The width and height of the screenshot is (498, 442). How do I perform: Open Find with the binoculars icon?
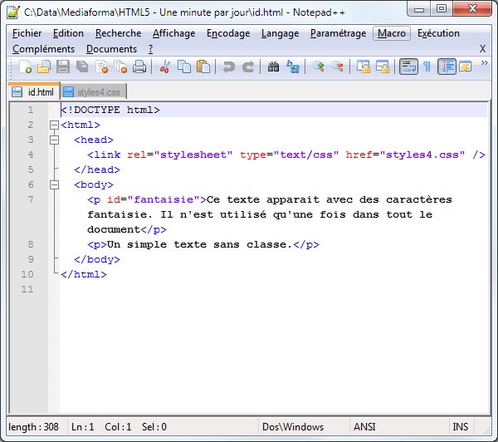(x=273, y=67)
